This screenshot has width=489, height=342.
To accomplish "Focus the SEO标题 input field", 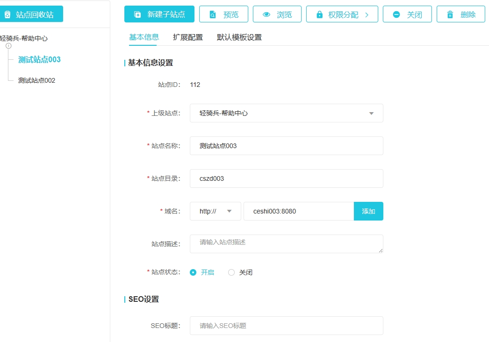I will (x=286, y=326).
